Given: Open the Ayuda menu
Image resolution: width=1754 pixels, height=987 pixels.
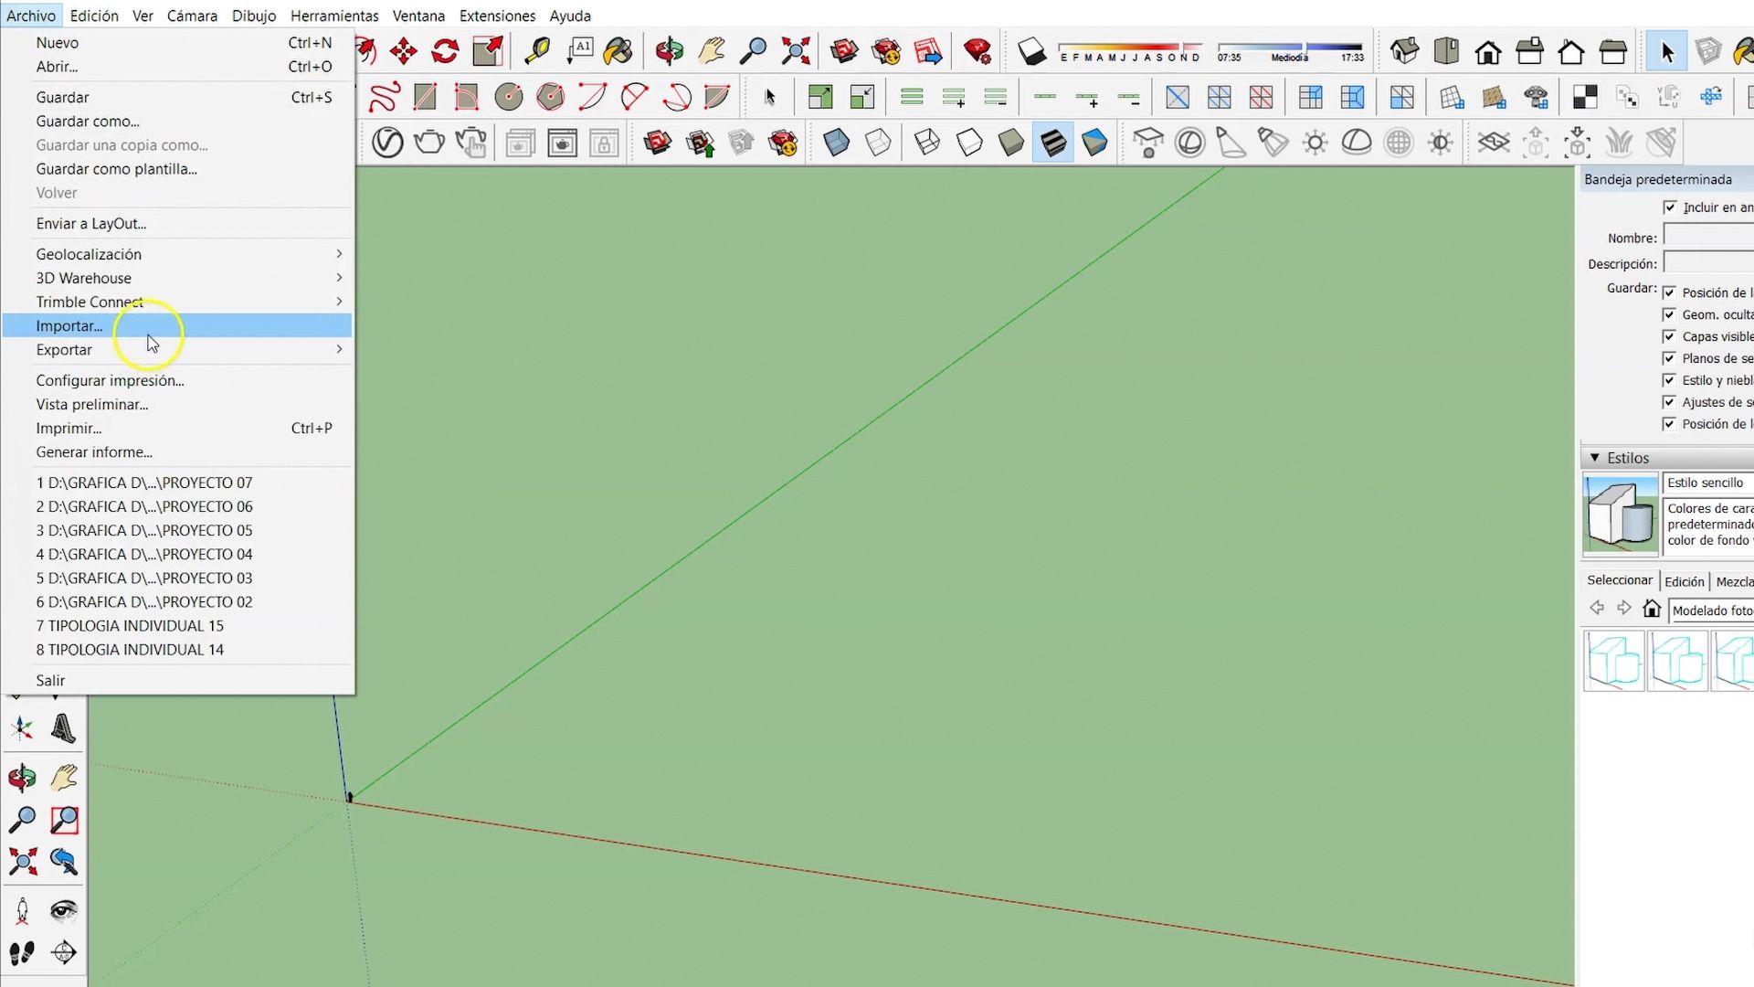Looking at the screenshot, I should (570, 16).
